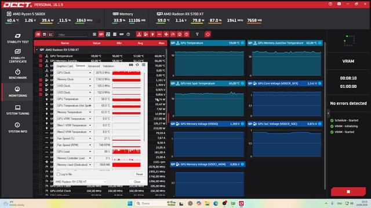The height and width of the screenshot is (208, 371).
Task: Click GPU-Z screenshot camera icon
Action: [x=131, y=65]
